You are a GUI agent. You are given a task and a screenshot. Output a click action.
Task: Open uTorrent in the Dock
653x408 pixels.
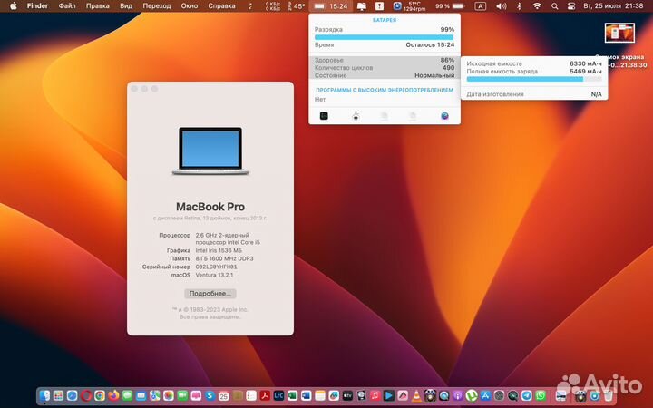pos(472,395)
